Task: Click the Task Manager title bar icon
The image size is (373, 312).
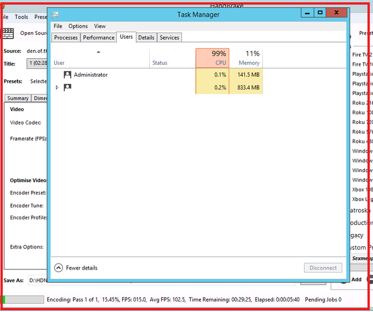Action: (x=55, y=14)
